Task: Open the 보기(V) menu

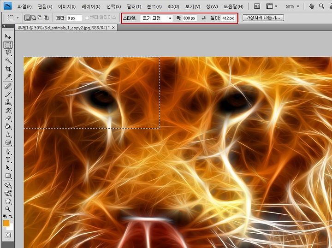Action: [192, 6]
